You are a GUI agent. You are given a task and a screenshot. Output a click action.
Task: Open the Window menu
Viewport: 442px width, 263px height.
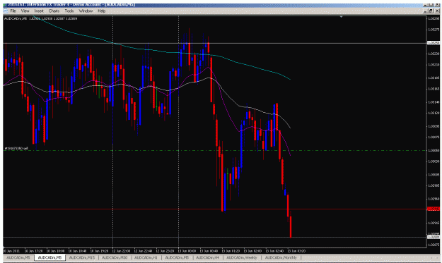[x=86, y=11]
